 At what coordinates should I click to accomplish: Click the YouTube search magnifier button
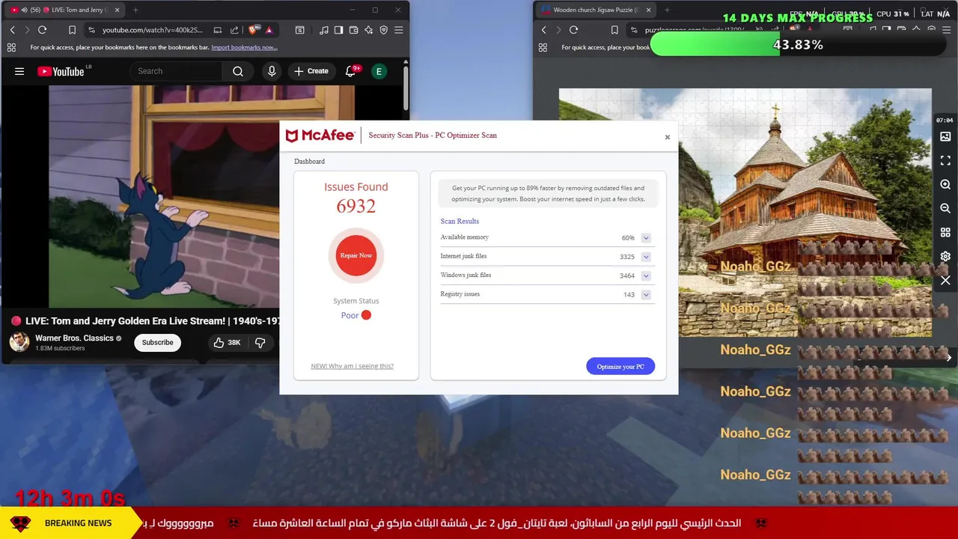pyautogui.click(x=238, y=71)
